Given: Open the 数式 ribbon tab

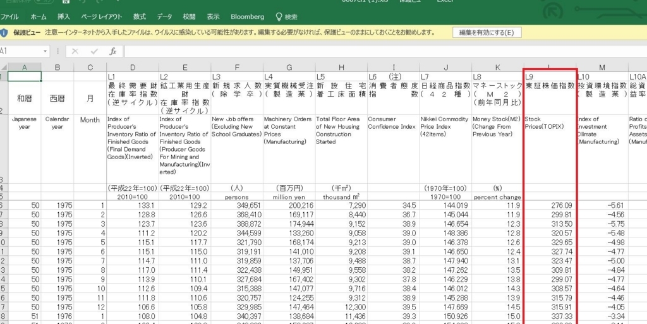Looking at the screenshot, I should coord(140,17).
